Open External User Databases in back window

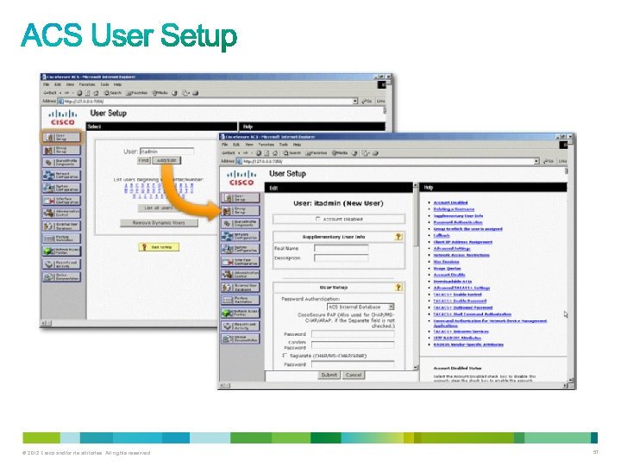[x=62, y=226]
